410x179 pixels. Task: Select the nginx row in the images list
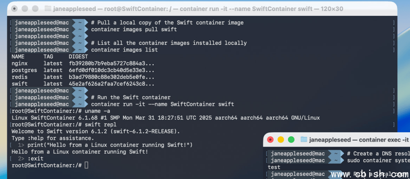(83, 64)
